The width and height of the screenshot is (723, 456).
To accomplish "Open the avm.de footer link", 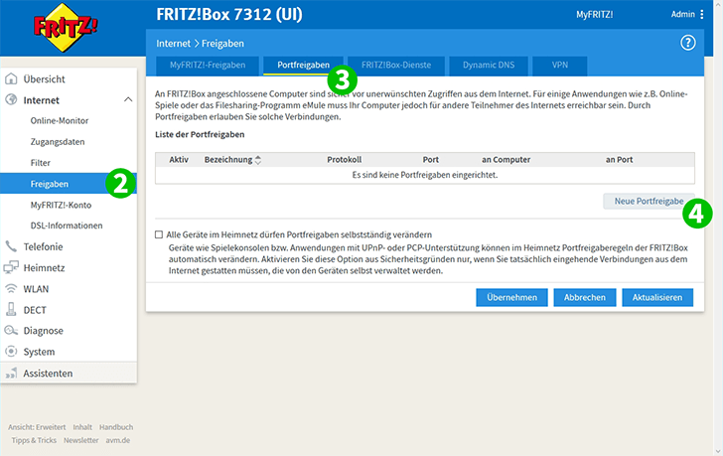I will click(117, 440).
